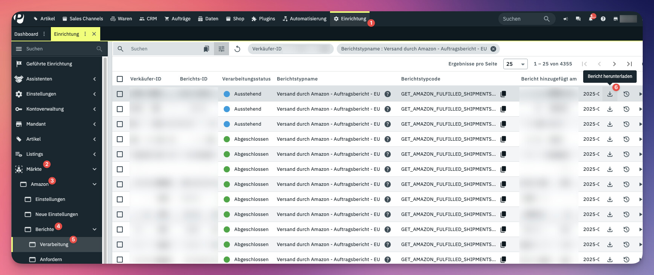Viewport: 654px width, 275px height.
Task: Switch to the Dashboard tab
Action: (x=26, y=34)
